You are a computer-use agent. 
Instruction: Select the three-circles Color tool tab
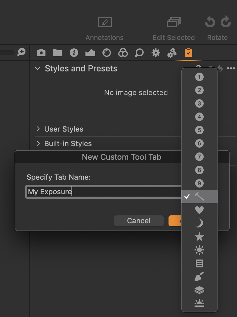(123, 53)
